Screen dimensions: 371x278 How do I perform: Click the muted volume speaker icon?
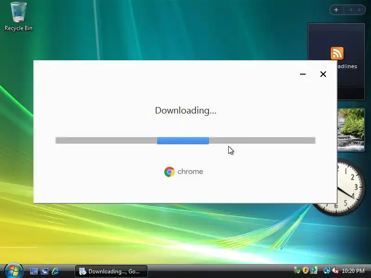pyautogui.click(x=335, y=270)
